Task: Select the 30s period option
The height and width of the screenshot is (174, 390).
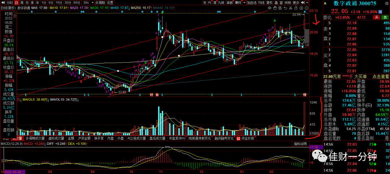Action: 86,3
